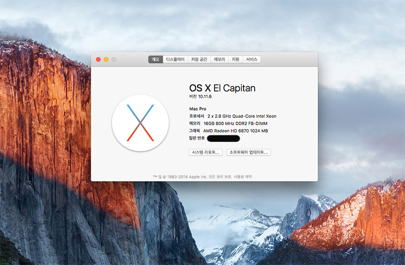Image resolution: width=405 pixels, height=265 pixels.
Task: Click the OS X El Capitan title
Action: point(222,88)
